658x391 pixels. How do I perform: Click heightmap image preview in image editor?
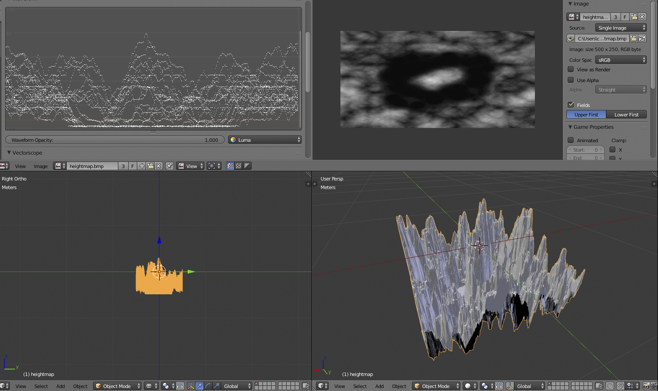(438, 79)
